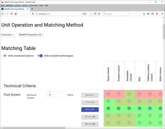
Task: Open the Chronik menu
Action: tap(25, 5)
